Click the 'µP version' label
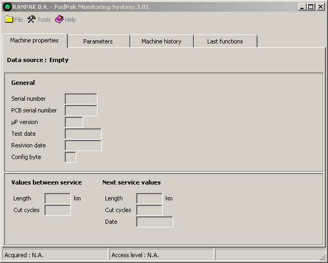Screen dimensions: 328x263 pyautogui.click(x=24, y=122)
